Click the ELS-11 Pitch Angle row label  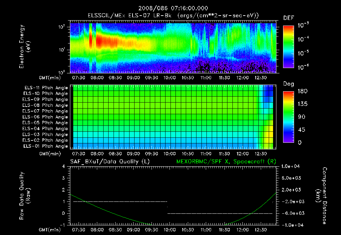(x=46, y=88)
